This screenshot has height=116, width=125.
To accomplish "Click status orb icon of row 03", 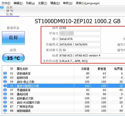I will click(x=5, y=77).
